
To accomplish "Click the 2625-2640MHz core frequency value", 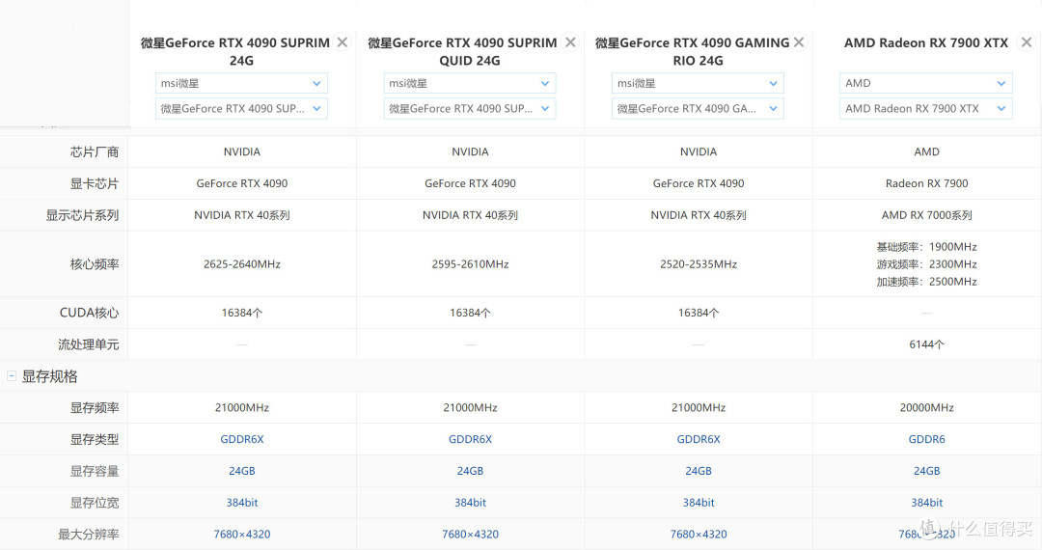I will tap(242, 264).
